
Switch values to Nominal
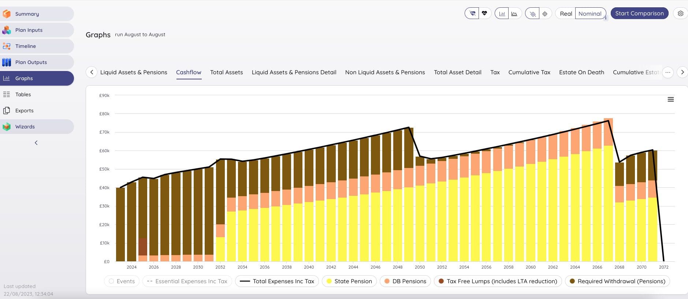[x=590, y=14]
